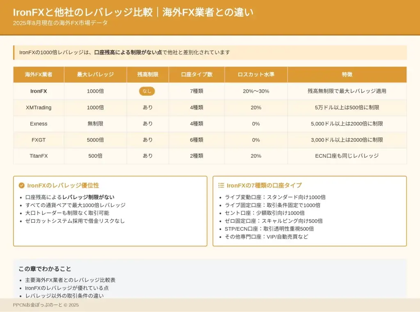The image size is (420, 312).
Task: Click the checkmark icon beside IronFXのレバレッジ優位性
Action: click(22, 186)
